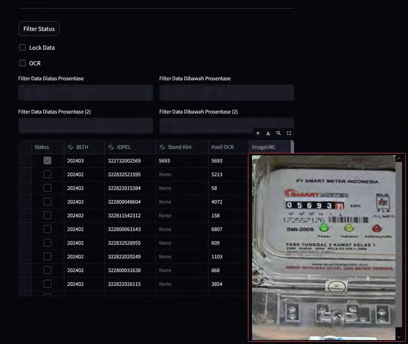
Task: Select the ImageURL column header
Action: (264, 147)
